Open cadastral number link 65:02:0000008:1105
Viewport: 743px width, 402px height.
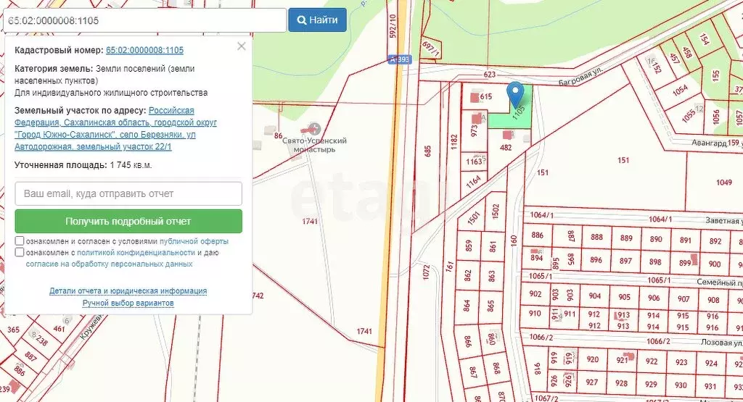click(144, 51)
